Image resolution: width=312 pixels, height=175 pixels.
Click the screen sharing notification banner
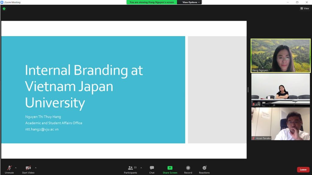click(x=152, y=2)
